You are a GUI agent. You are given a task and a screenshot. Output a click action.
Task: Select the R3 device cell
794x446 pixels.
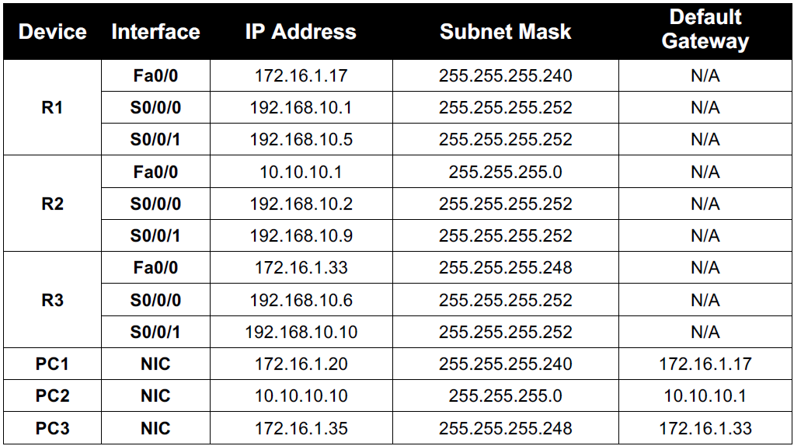click(x=52, y=300)
